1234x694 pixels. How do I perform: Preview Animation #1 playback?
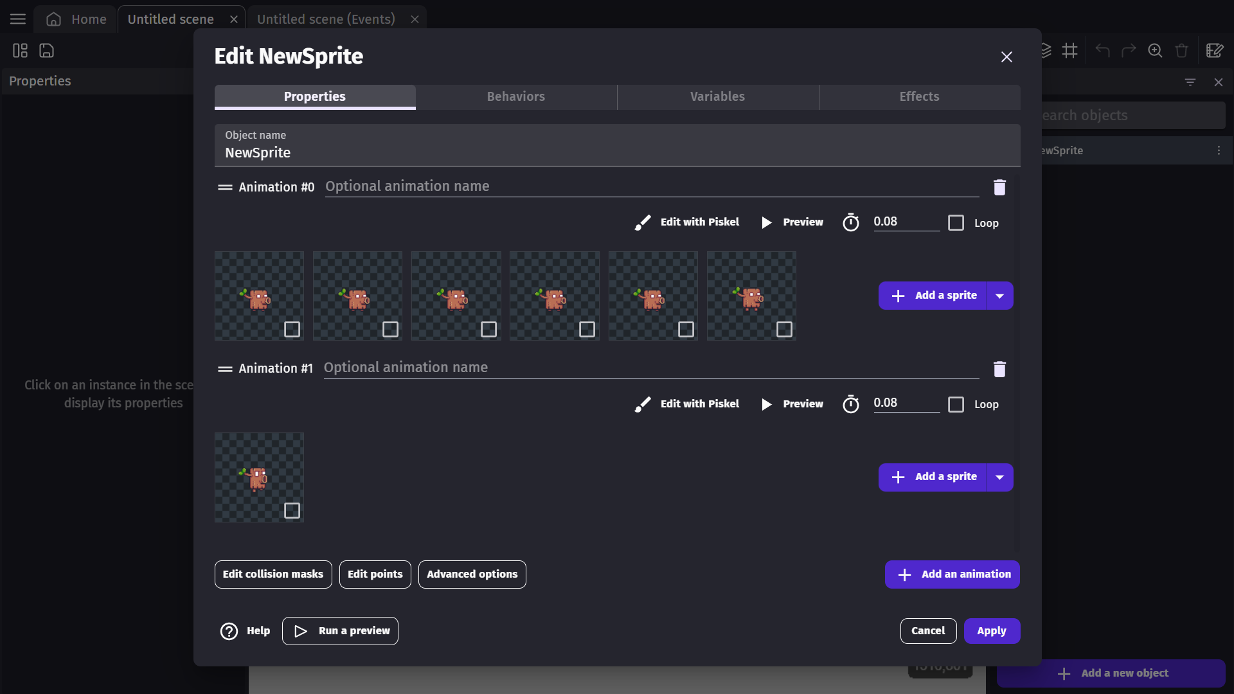tap(792, 404)
